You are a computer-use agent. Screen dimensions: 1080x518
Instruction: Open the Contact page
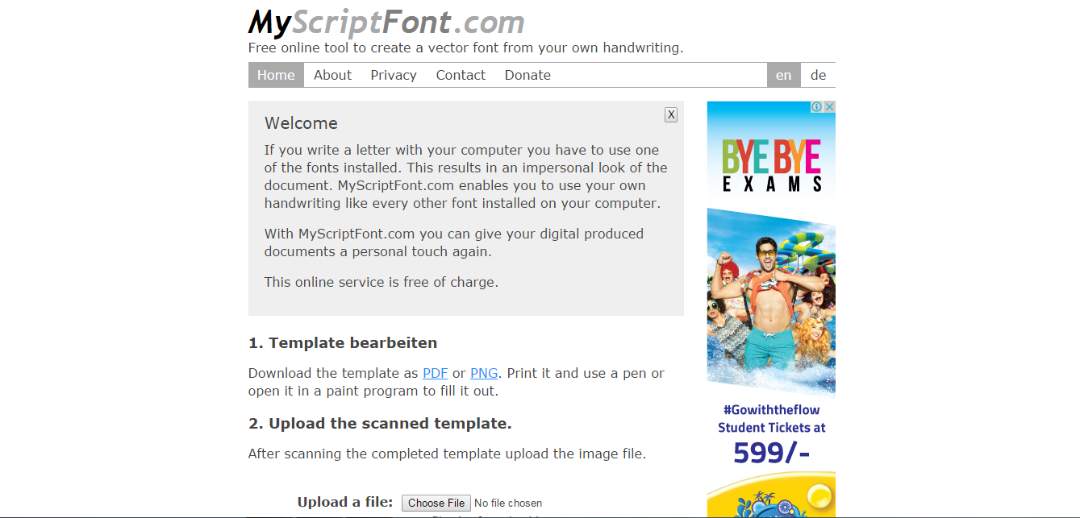(x=461, y=75)
